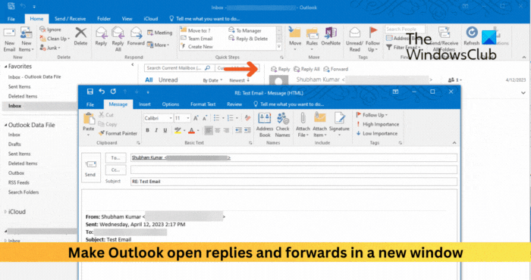Click the To... button
Screen dimensions: 531x280
pos(115,157)
